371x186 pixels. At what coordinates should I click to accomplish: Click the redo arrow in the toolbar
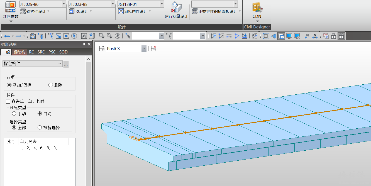coord(19,36)
